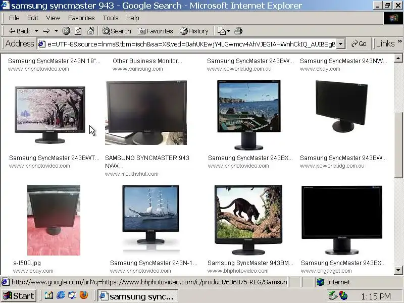Expand the Edit icon dropdown arrow

pyautogui.click(x=229, y=31)
